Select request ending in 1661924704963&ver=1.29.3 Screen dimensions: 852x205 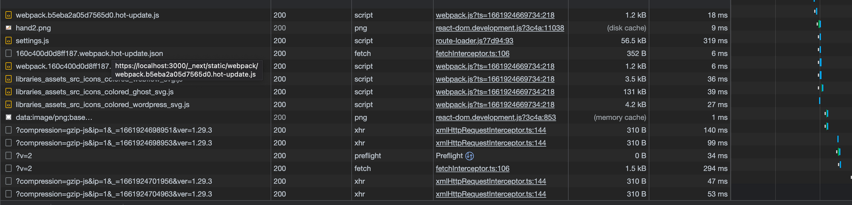tap(114, 194)
